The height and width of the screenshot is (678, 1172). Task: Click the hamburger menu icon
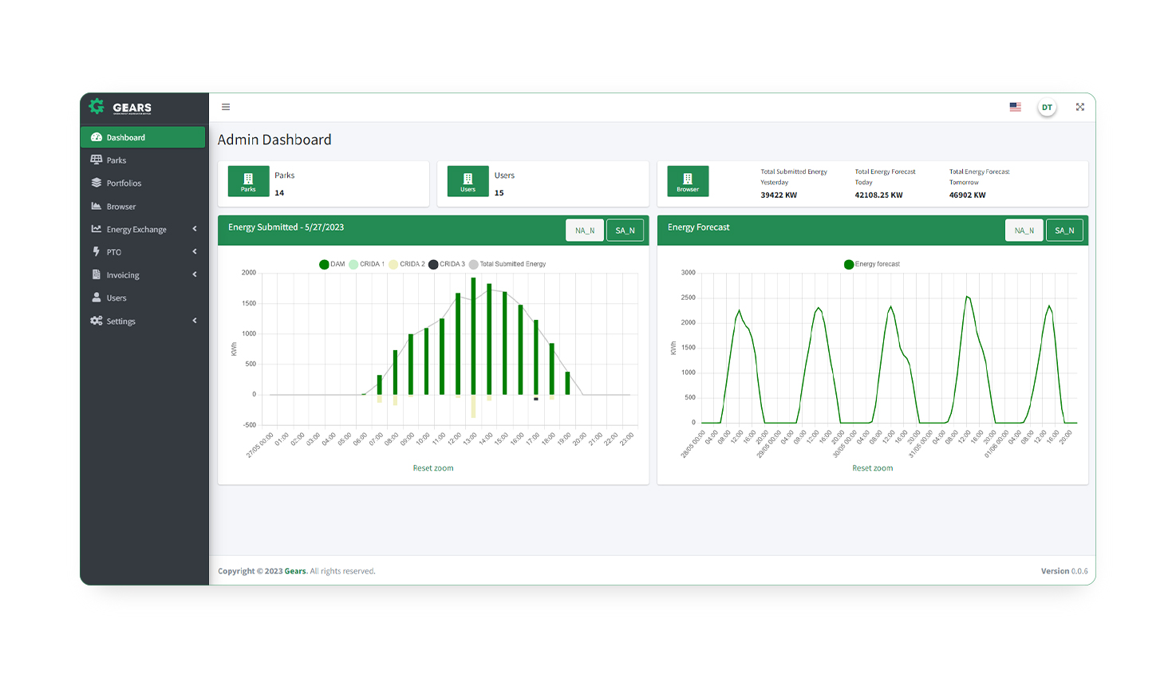(226, 107)
